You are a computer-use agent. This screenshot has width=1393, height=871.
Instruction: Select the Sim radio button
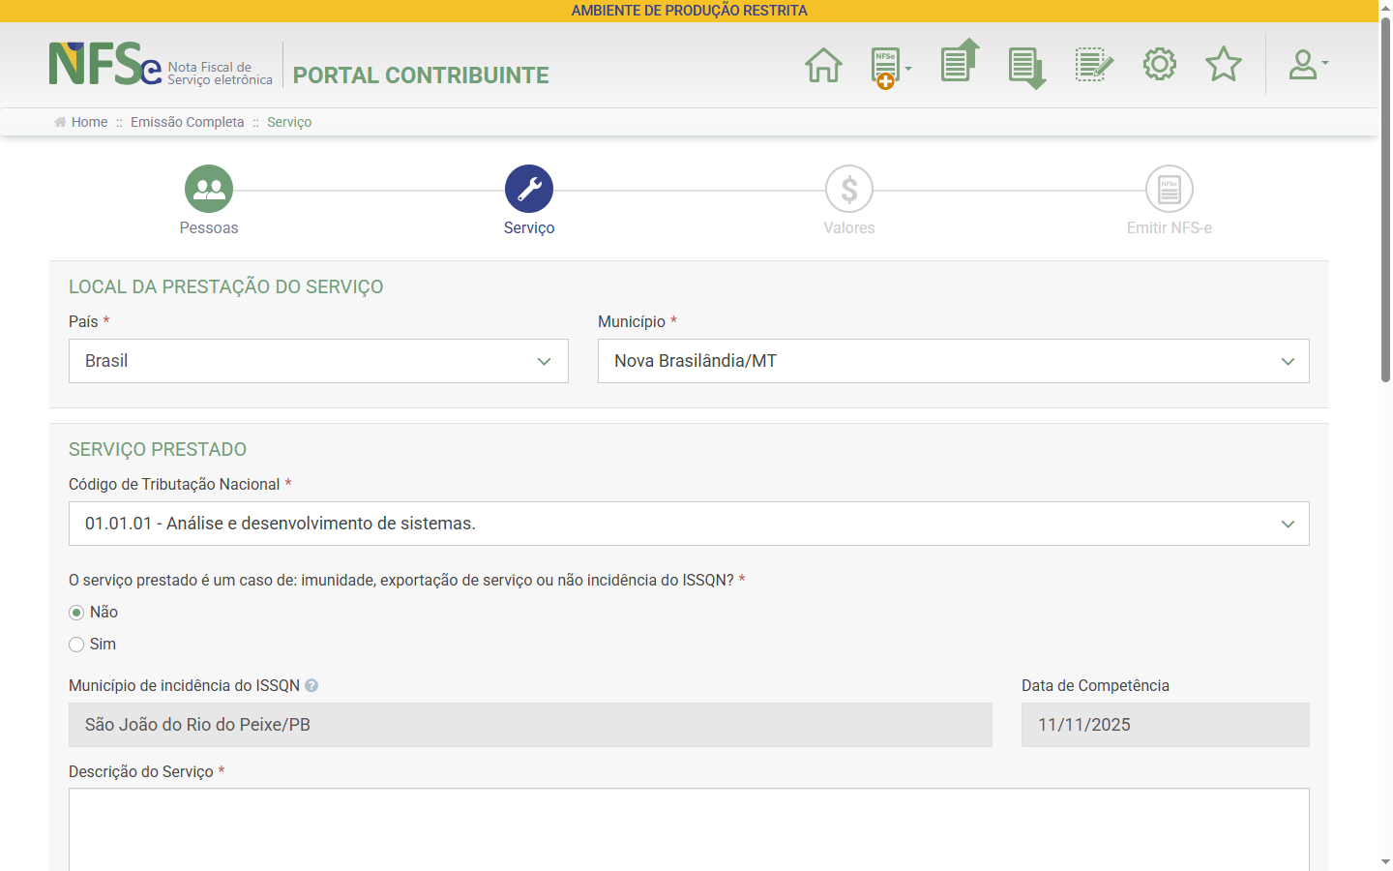[x=76, y=645]
